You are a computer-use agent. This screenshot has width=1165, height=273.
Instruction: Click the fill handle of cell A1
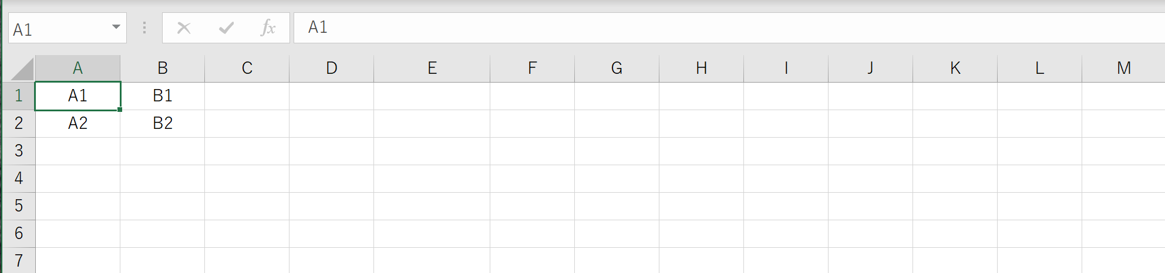click(x=120, y=110)
